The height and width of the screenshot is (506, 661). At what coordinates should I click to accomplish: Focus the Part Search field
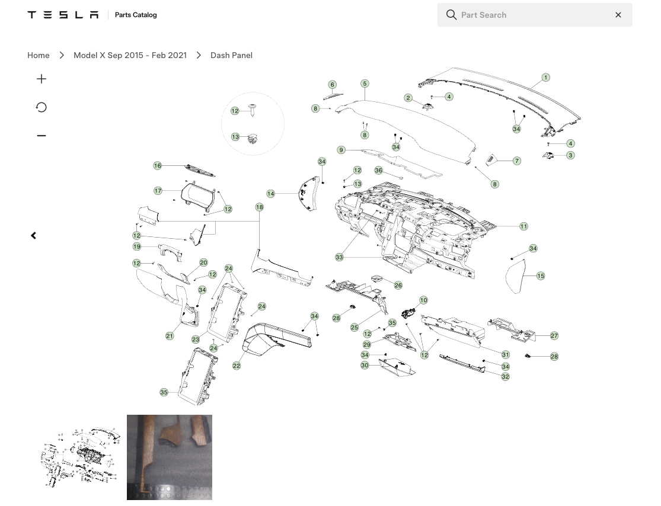535,15
